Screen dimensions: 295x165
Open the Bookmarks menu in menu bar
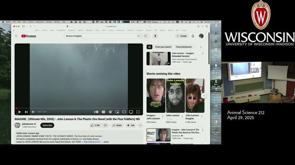click(x=40, y=22)
